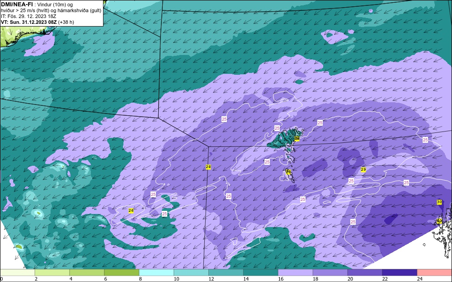The width and height of the screenshot is (452, 282).
Task: Click the olive green 6–8 legend swatch
Action: click(122, 273)
